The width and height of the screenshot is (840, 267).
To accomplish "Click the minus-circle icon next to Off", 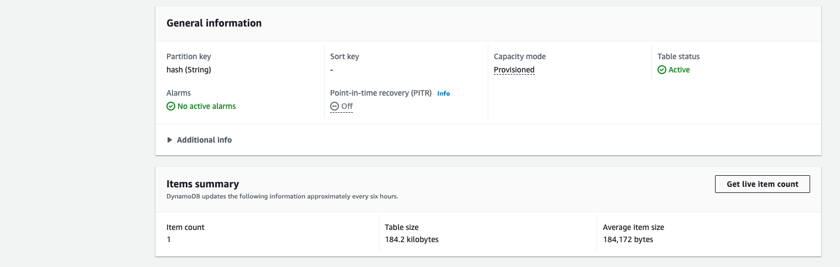I will 335,106.
